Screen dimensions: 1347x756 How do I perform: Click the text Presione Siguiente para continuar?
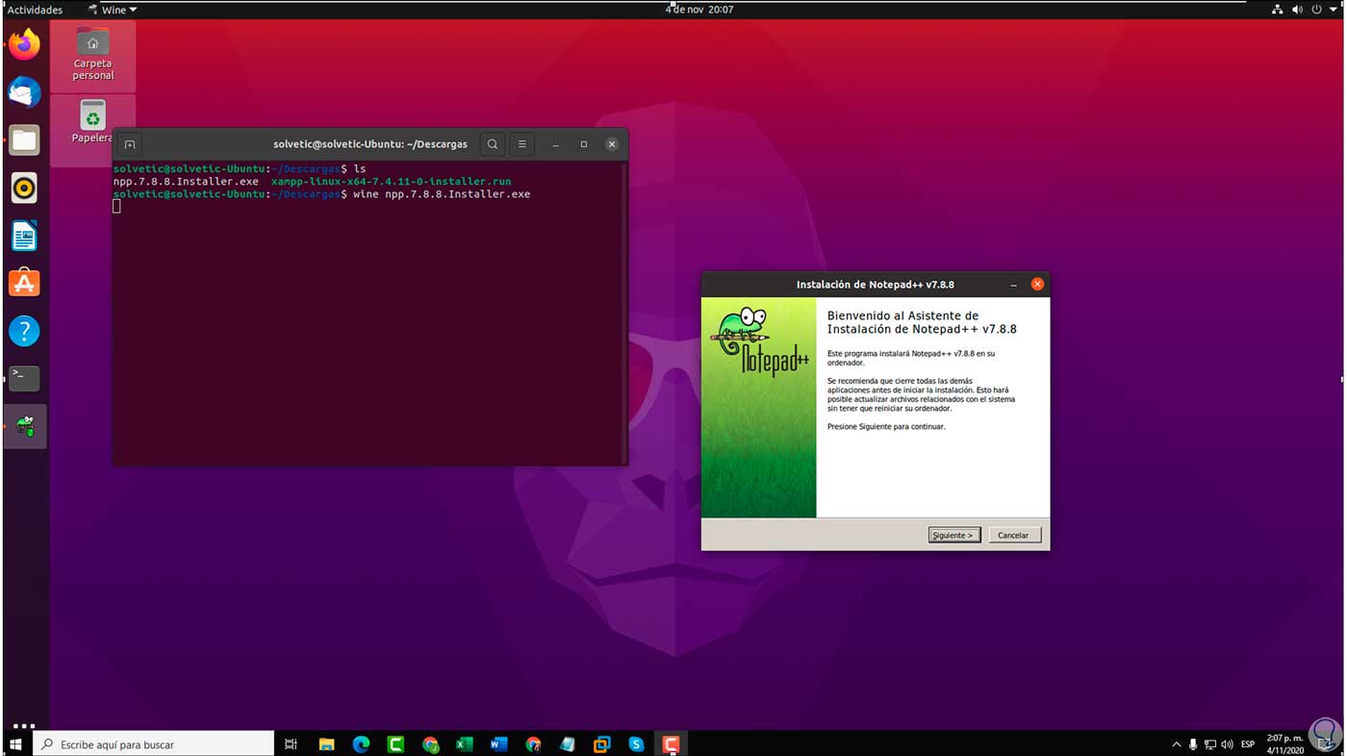[886, 426]
